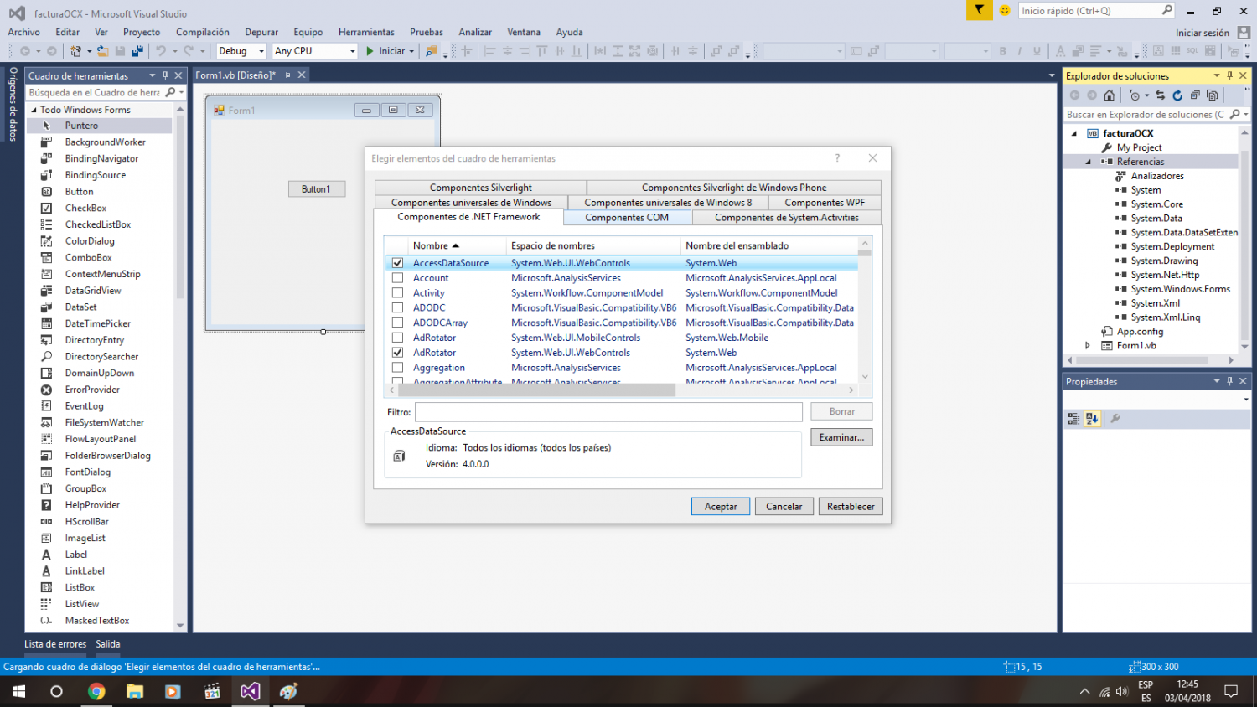Open the Depurar menu
Image resolution: width=1257 pixels, height=707 pixels.
[261, 32]
